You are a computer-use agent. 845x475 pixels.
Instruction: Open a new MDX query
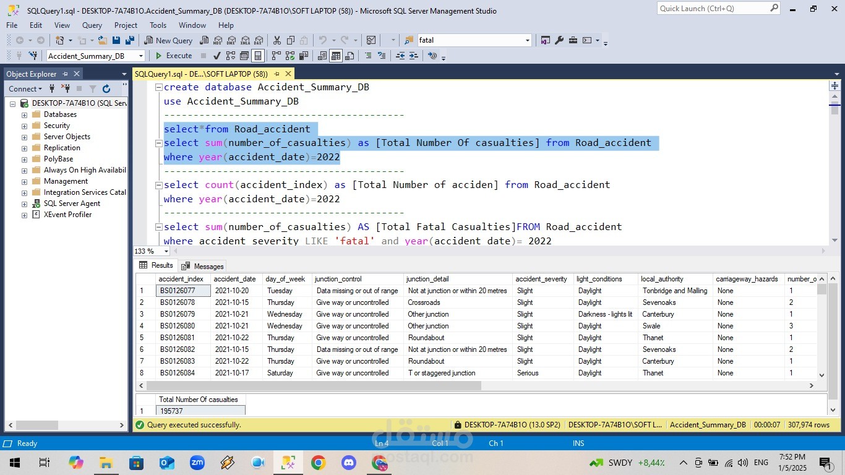(218, 40)
